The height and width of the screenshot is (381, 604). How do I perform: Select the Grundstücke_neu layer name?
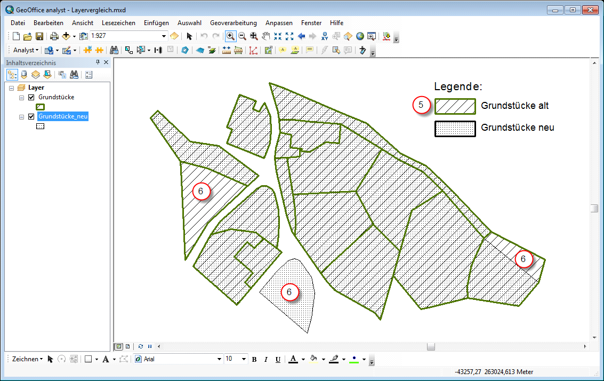coord(63,117)
